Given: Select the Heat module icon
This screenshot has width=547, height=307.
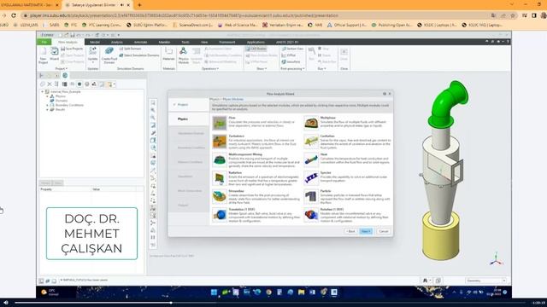Looking at the screenshot, I should [x=311, y=160].
